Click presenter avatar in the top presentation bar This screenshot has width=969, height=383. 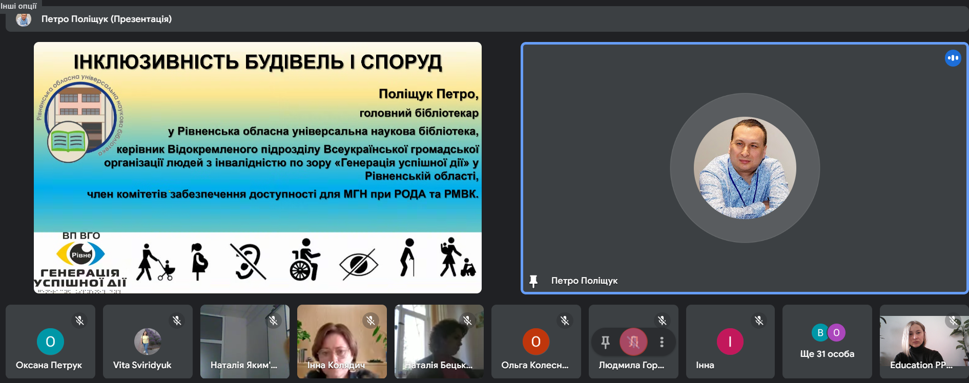(x=24, y=19)
